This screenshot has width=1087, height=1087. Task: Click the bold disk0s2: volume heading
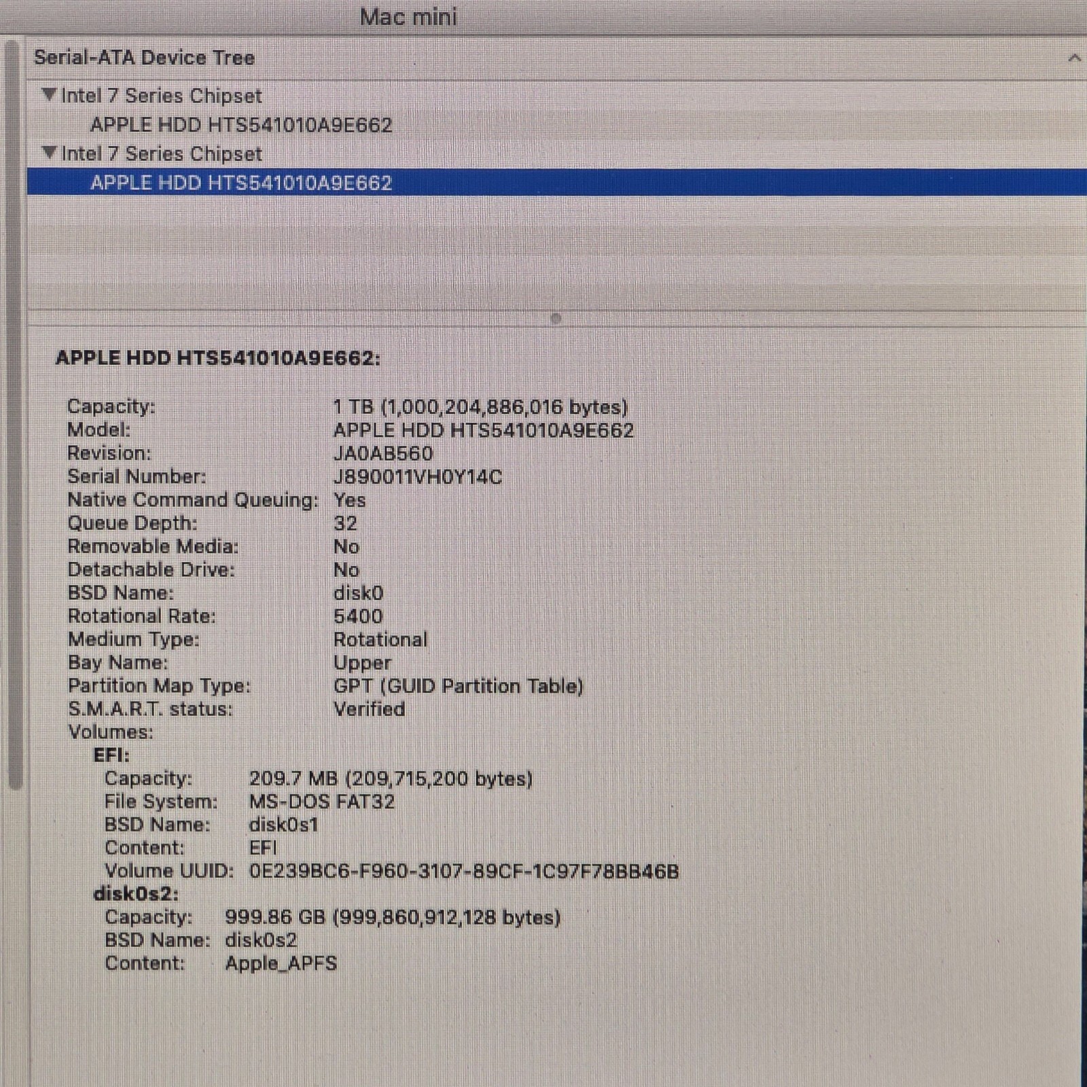click(136, 894)
